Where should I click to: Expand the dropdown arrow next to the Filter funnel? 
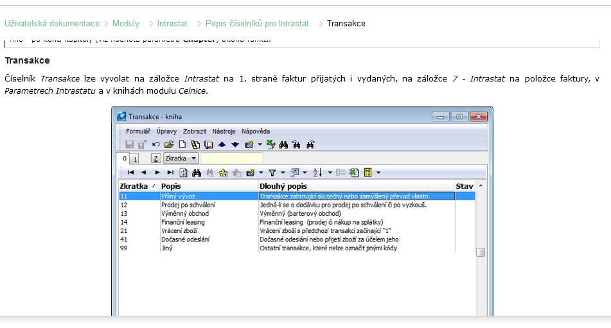click(283, 173)
